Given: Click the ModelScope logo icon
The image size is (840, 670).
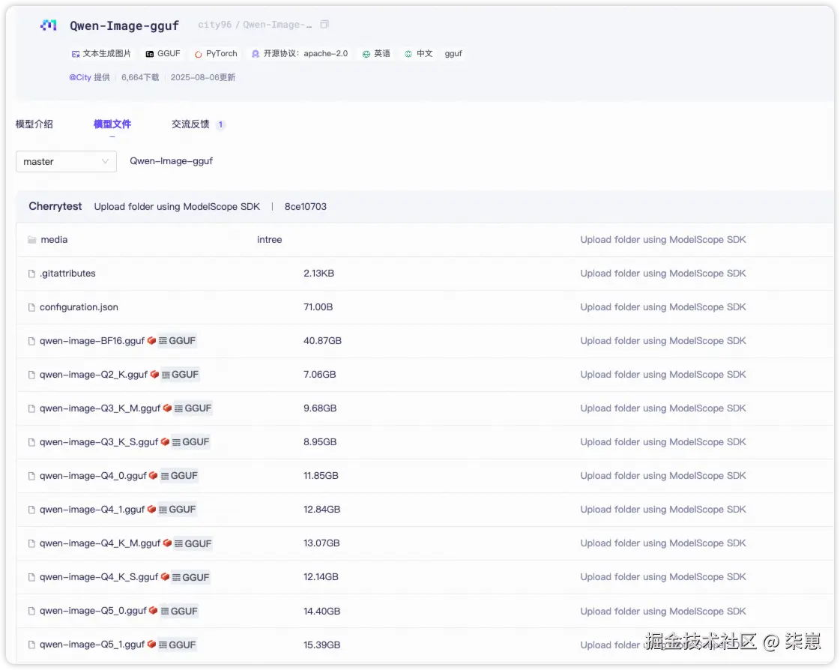Looking at the screenshot, I should 49,25.
